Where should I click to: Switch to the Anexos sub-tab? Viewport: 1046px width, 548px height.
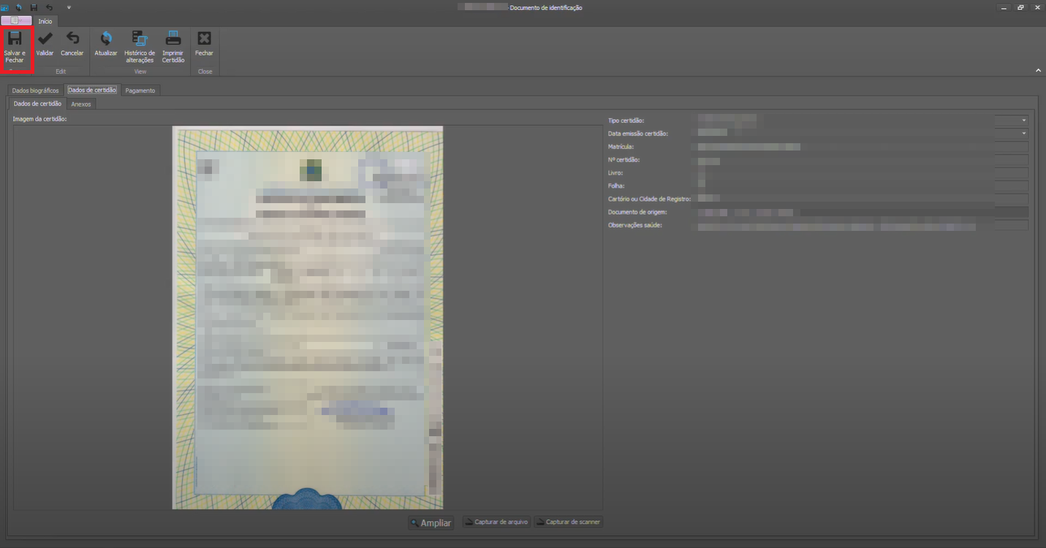[80, 104]
